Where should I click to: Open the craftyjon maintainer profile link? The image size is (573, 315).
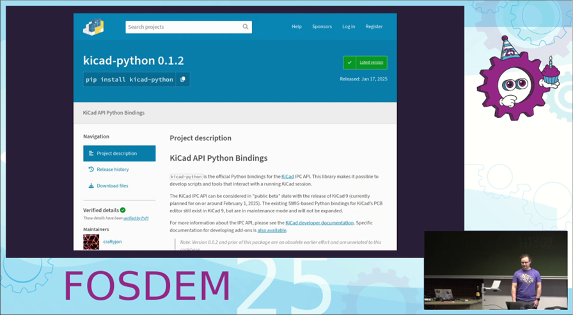(112, 242)
